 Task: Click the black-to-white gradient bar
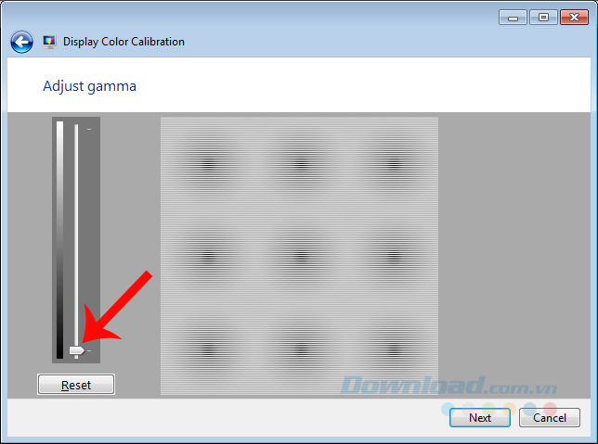(59, 240)
